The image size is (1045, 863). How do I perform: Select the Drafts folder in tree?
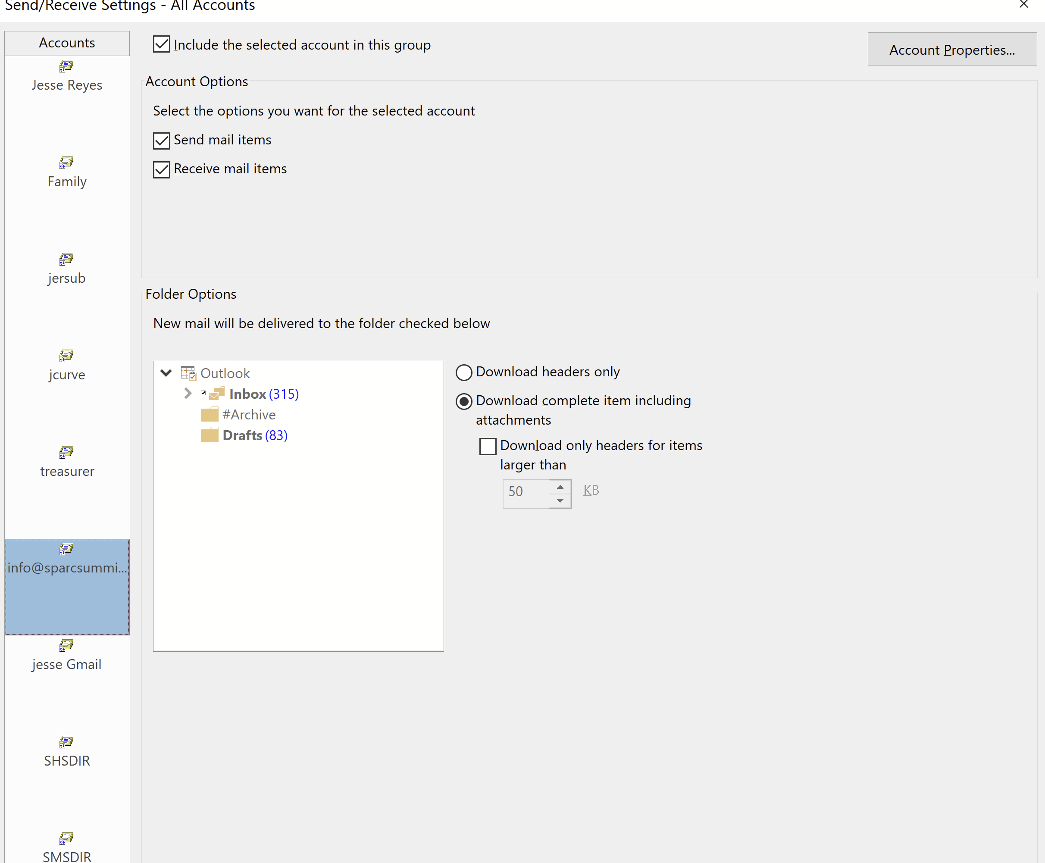click(x=242, y=435)
